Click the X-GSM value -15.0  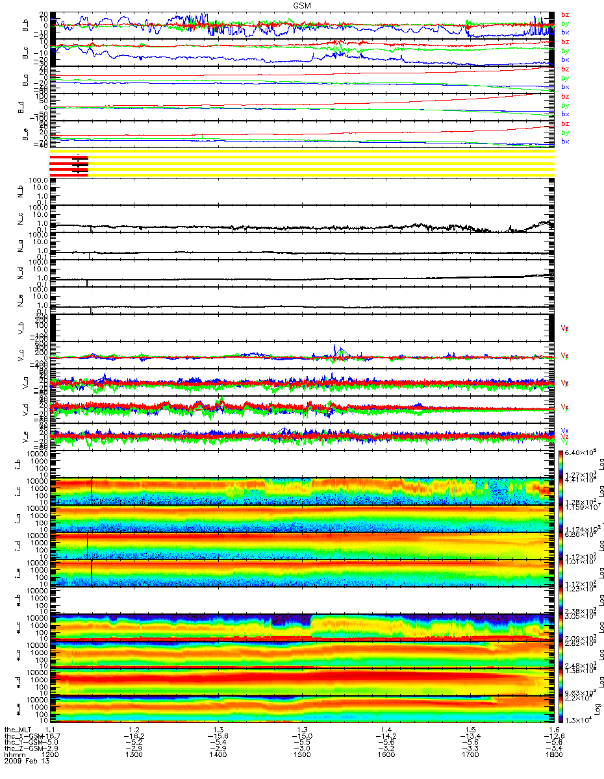click(x=302, y=736)
